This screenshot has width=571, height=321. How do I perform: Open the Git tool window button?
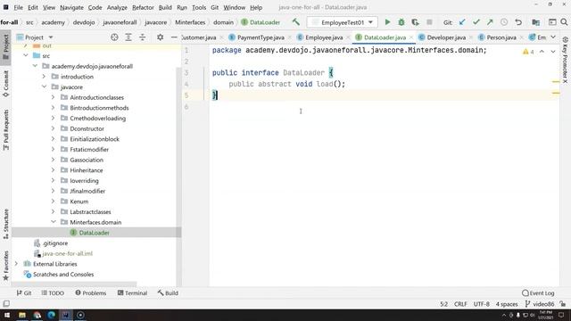(x=24, y=293)
